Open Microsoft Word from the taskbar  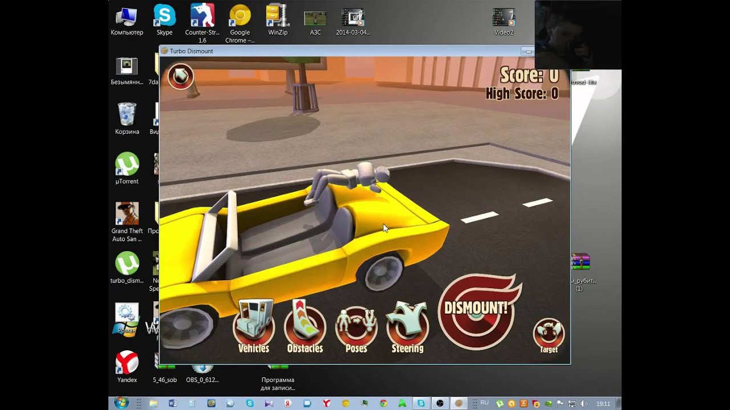173,403
